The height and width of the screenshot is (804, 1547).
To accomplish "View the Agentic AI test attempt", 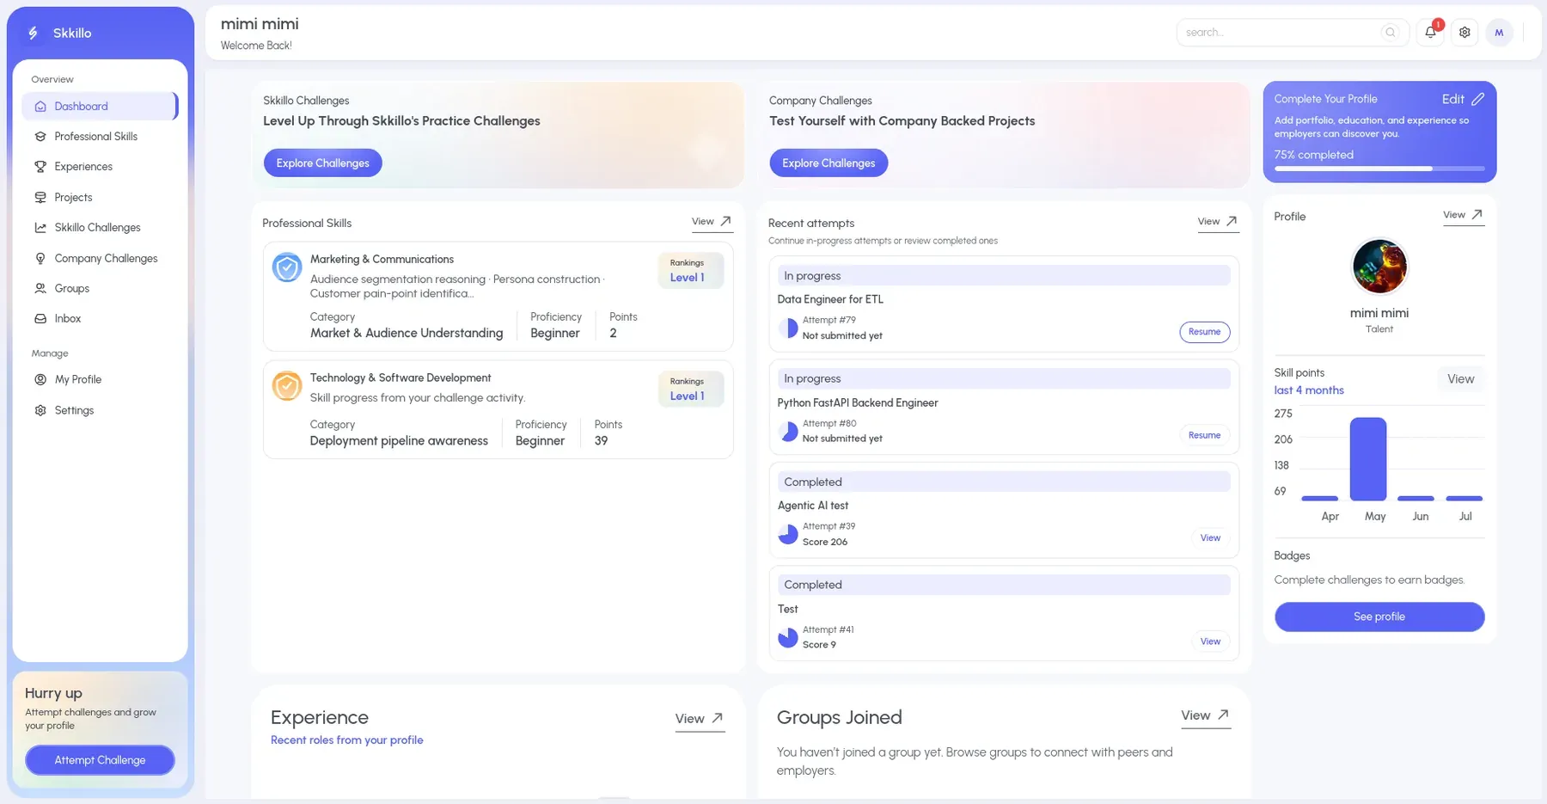I will (x=1210, y=537).
